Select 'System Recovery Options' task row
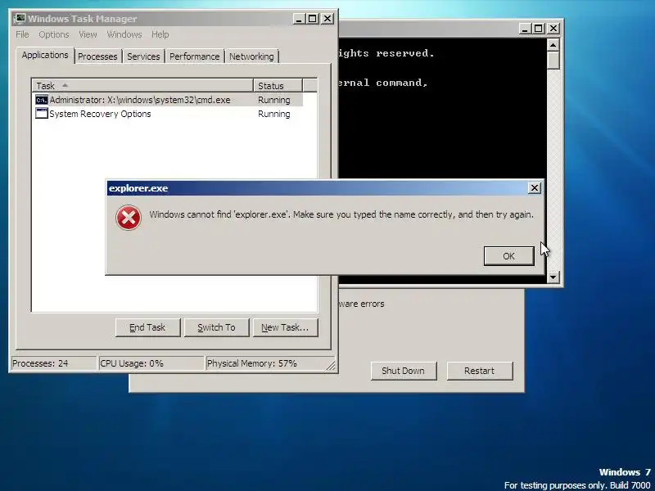This screenshot has width=655, height=491. pyautogui.click(x=169, y=114)
